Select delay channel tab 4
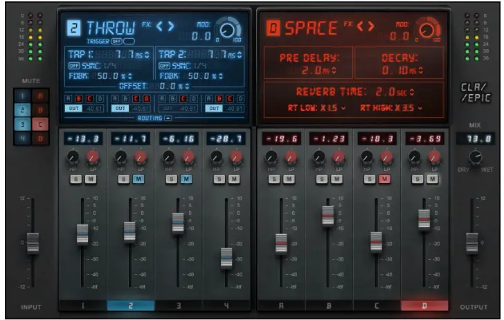The image size is (504, 320). [226, 305]
